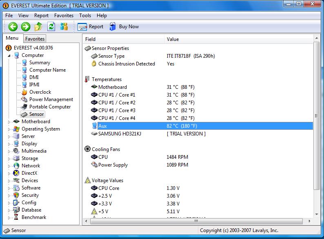Viewport: 324px width, 239px height.
Task: Click the Power Management icon
Action: click(24, 99)
